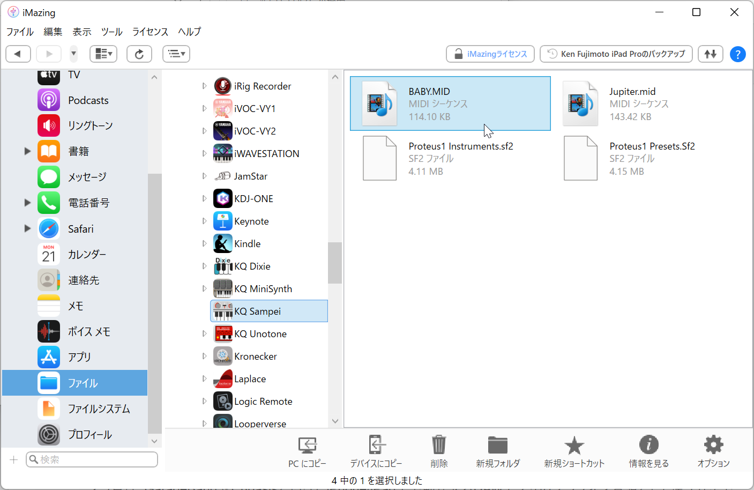This screenshot has width=754, height=490.
Task: Select the BABY.MID file
Action: click(450, 103)
